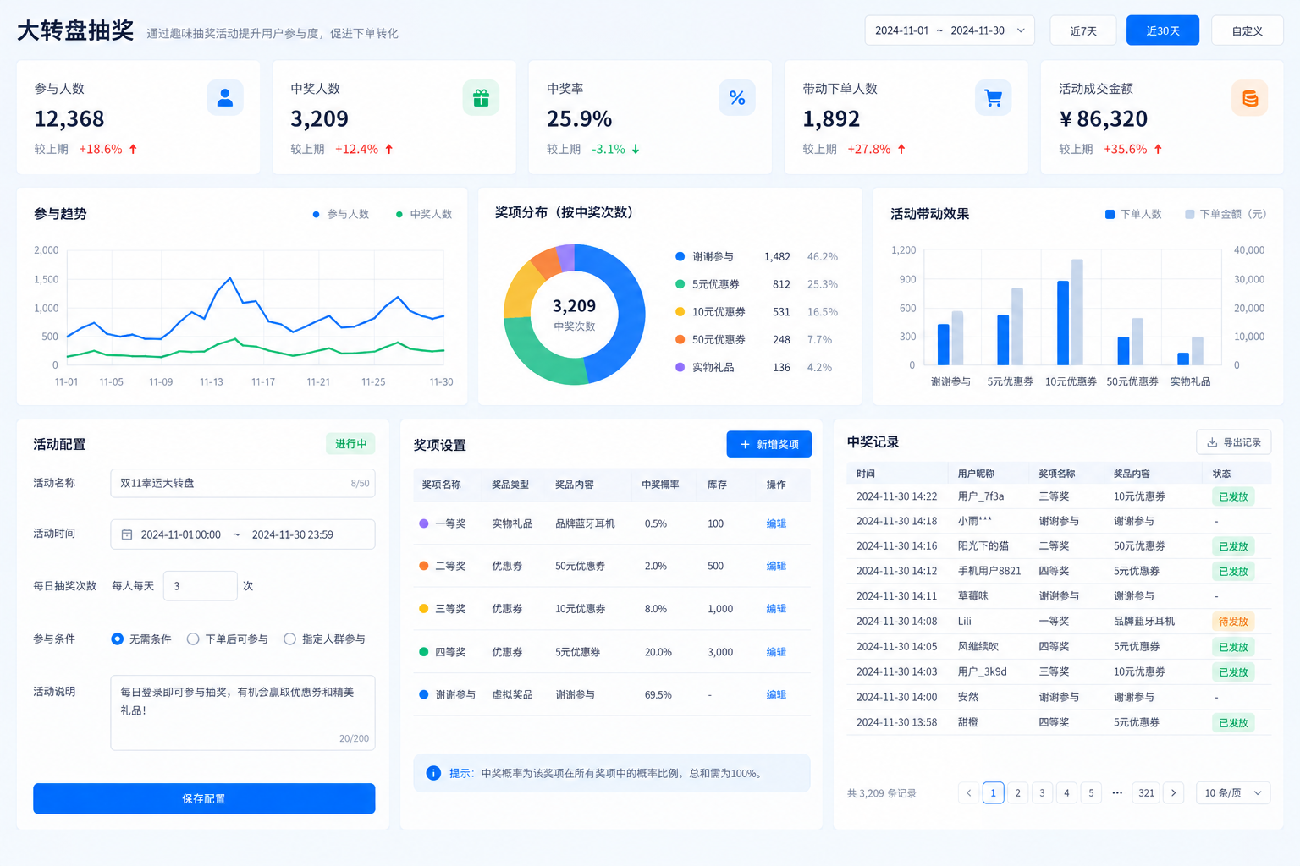1300x866 pixels.
Task: Click the user icon in 参与人数 card
Action: (x=225, y=98)
